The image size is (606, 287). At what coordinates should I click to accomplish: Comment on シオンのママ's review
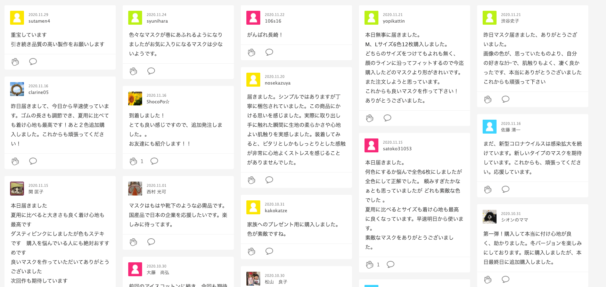506,279
